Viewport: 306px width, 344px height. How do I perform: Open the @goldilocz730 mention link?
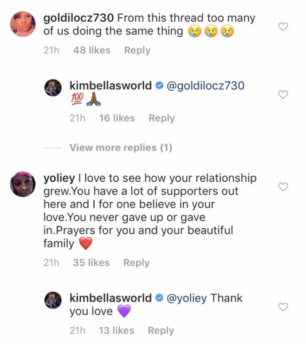(205, 85)
